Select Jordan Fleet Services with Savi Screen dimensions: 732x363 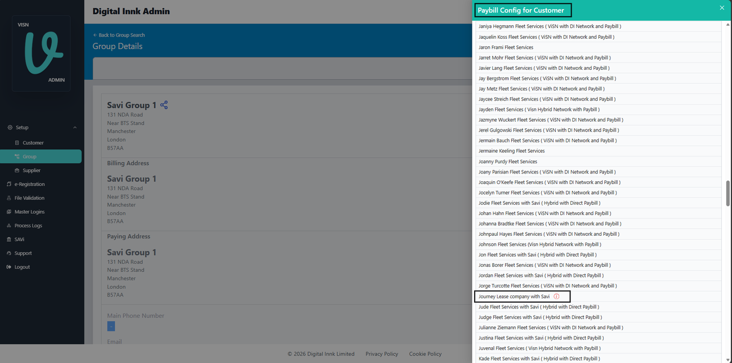click(599, 275)
